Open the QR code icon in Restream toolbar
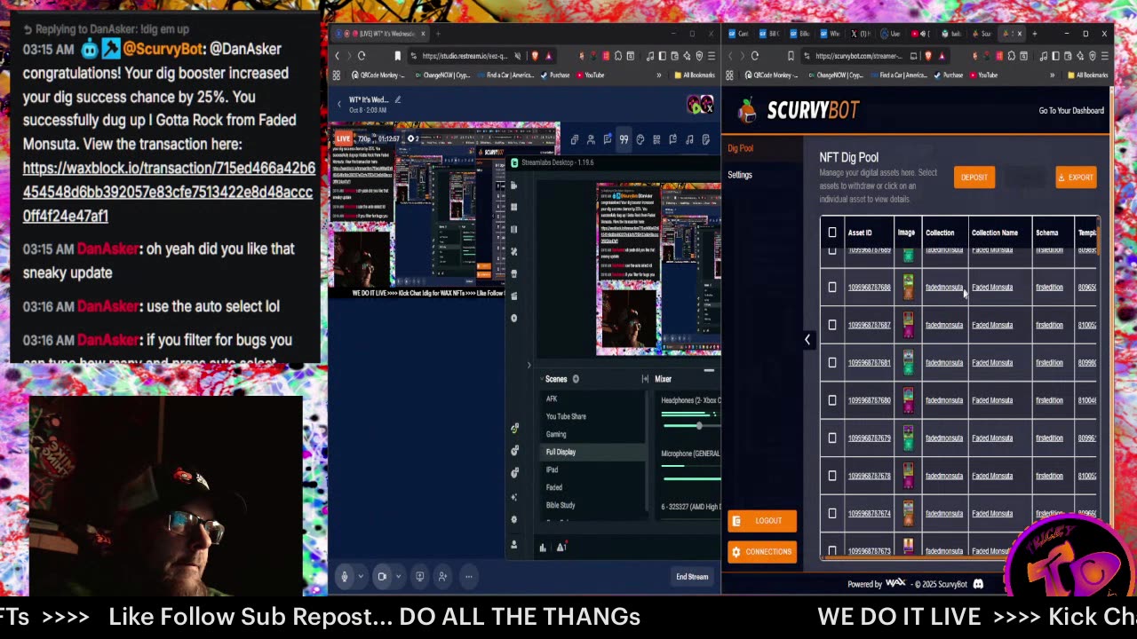The width and height of the screenshot is (1137, 639). tap(656, 139)
